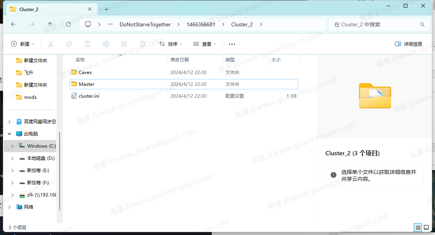This screenshot has height=235, width=435.
Task: Select the cluster.ini file
Action: pyautogui.click(x=89, y=96)
